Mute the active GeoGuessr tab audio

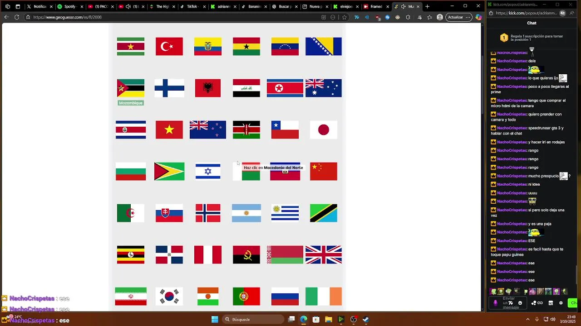click(x=403, y=6)
